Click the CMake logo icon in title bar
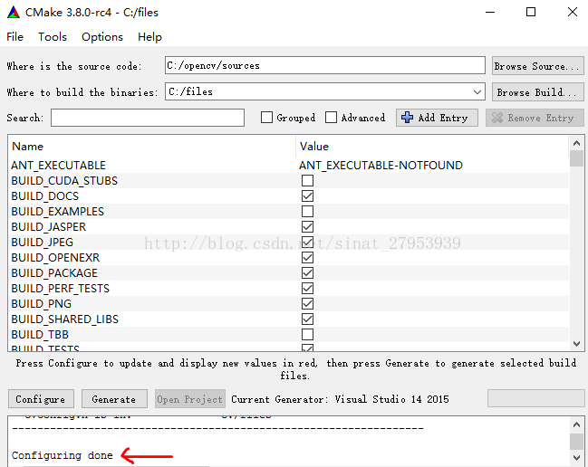The width and height of the screenshot is (588, 467). pos(14,13)
